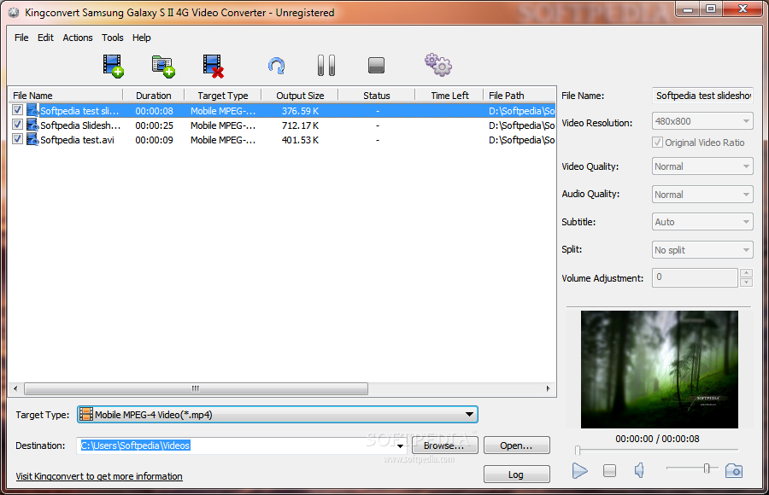Open the File menu

tap(21, 38)
